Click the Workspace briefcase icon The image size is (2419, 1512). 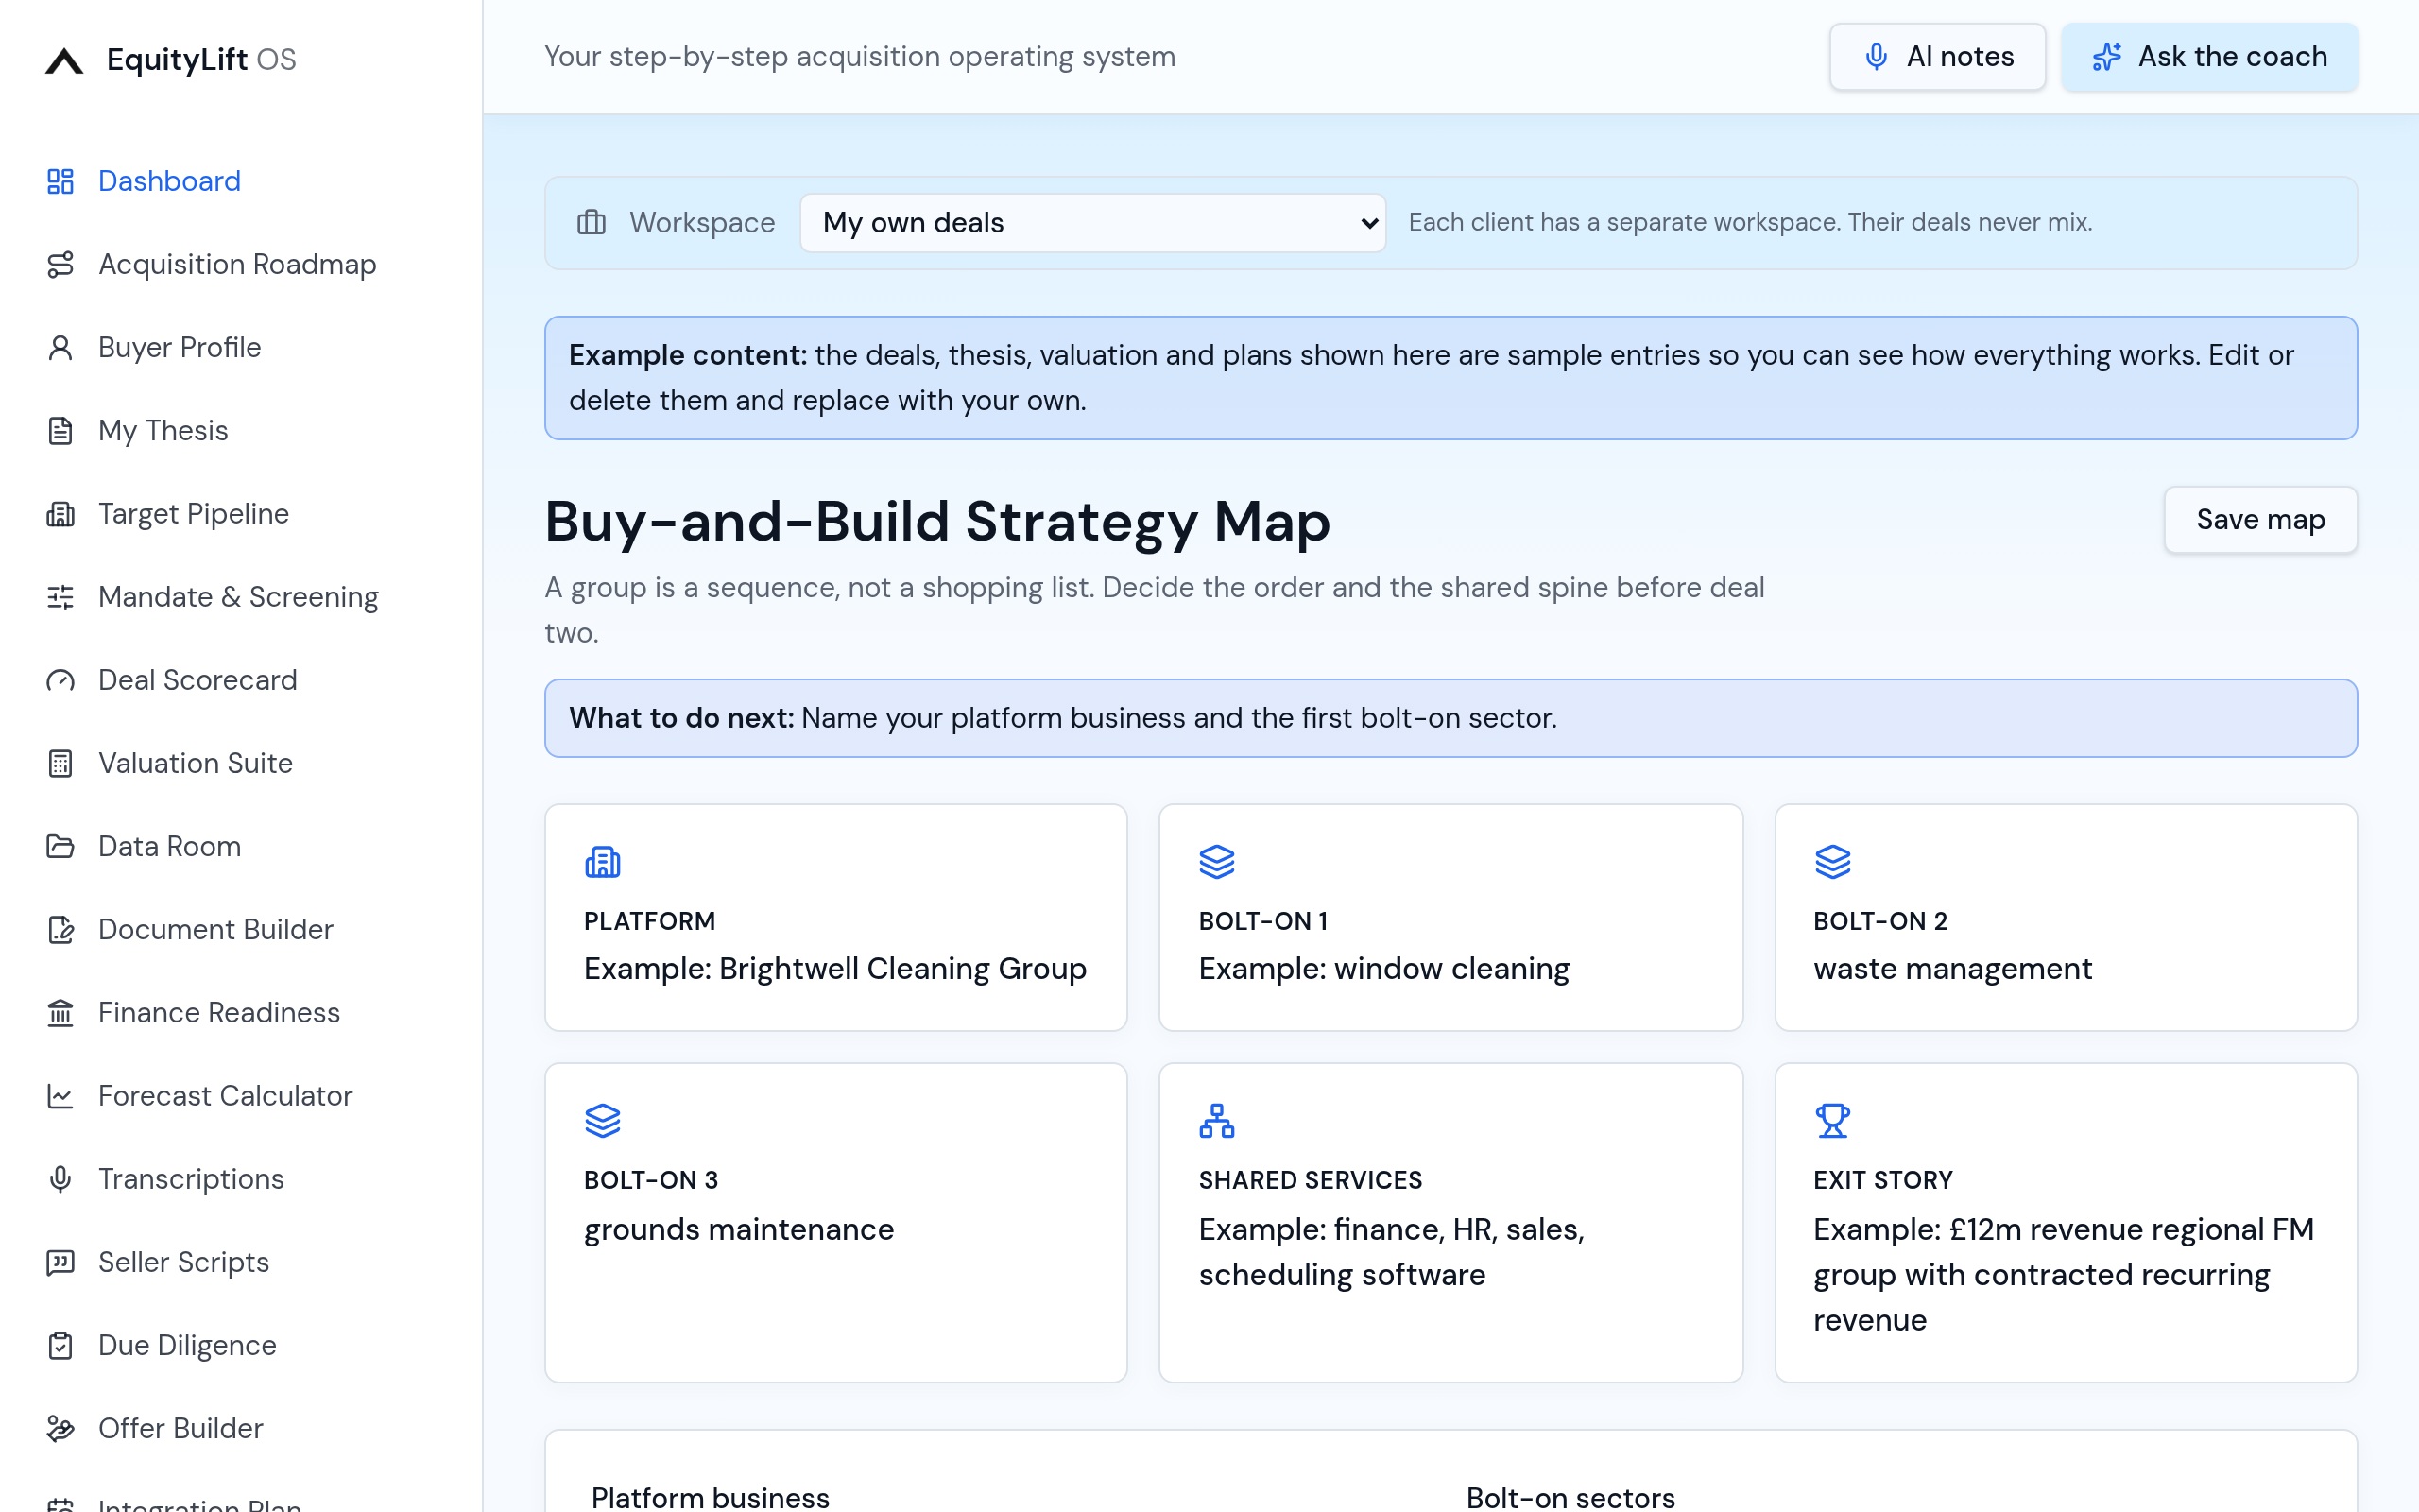point(592,222)
